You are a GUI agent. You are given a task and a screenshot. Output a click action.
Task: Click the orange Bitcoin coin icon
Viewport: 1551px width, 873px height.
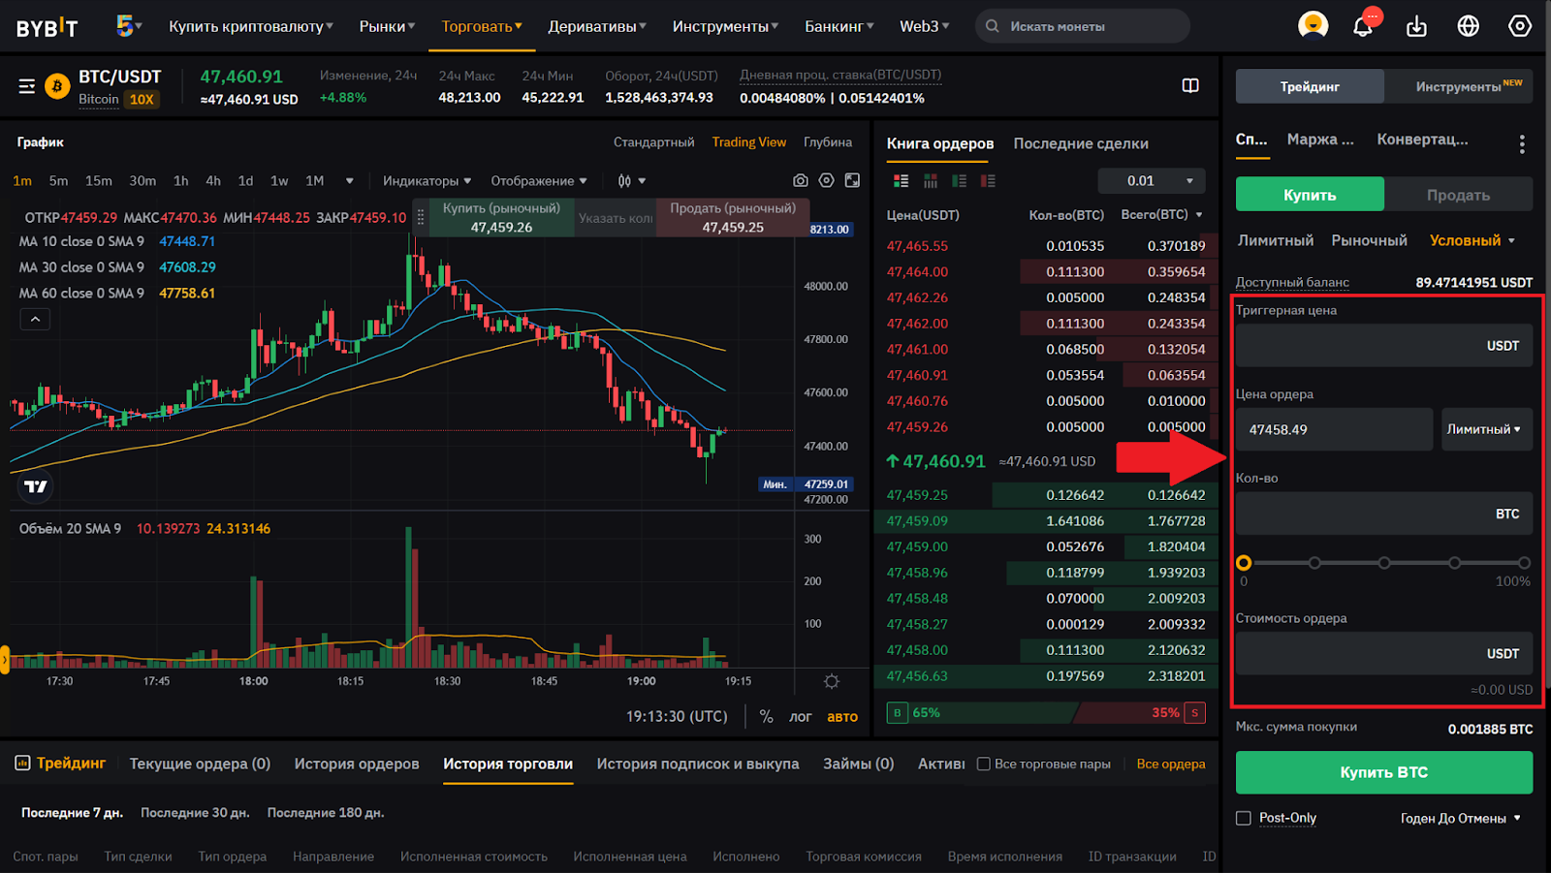[57, 87]
